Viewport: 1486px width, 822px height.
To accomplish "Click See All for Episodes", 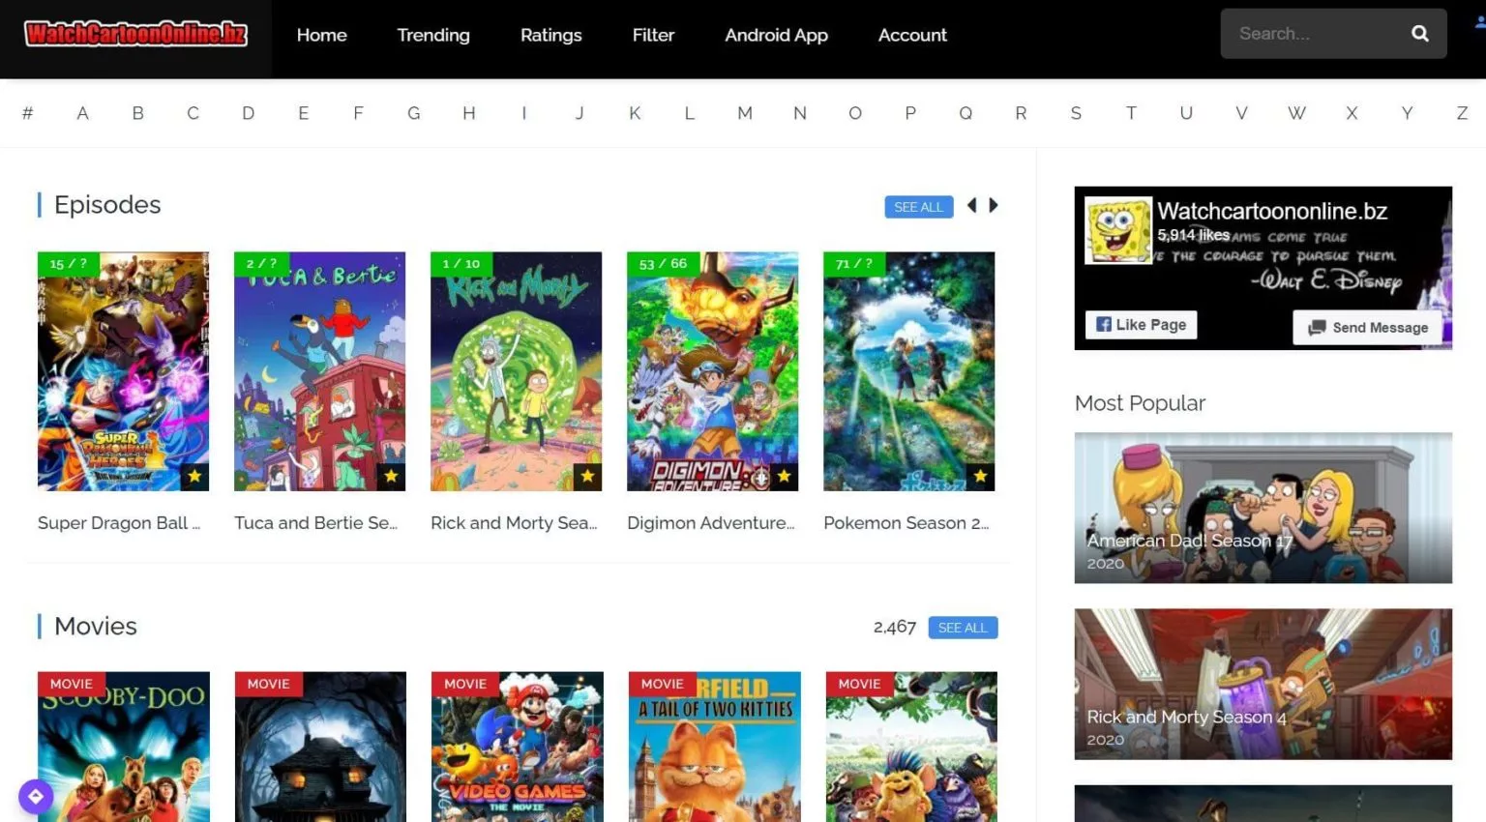I will click(918, 207).
